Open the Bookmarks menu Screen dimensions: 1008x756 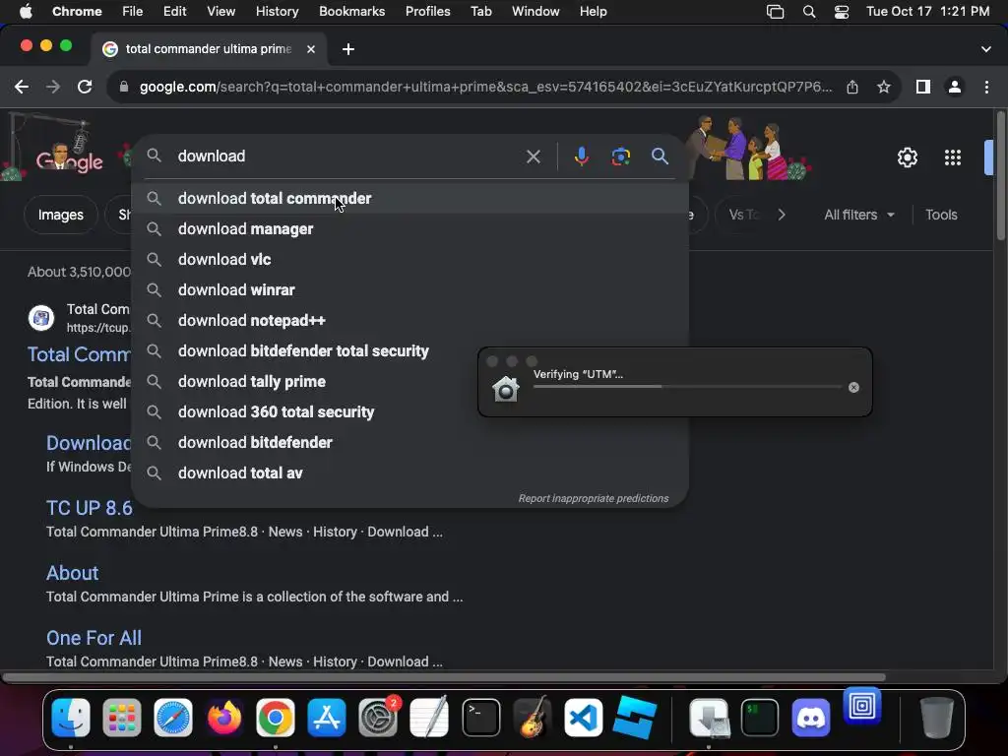tap(351, 12)
